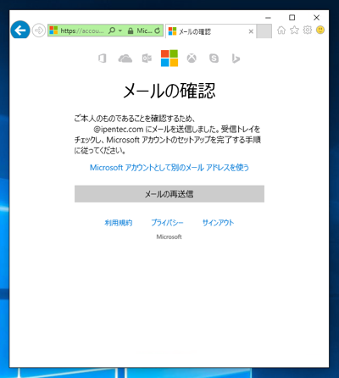339x378 pixels.
Task: Click the メールの確認 page heading
Action: tap(169, 91)
